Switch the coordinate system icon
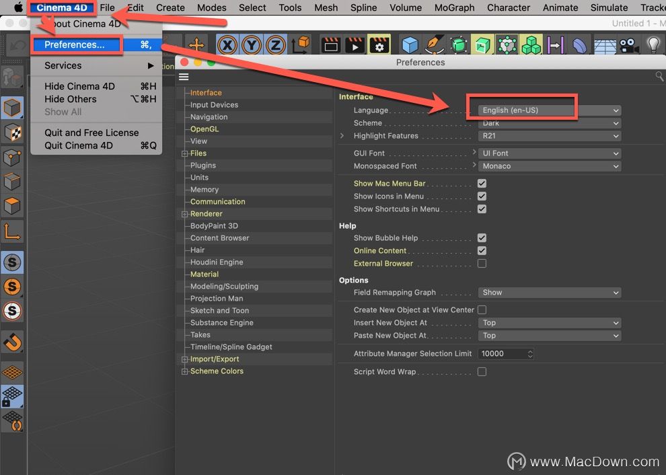The image size is (666, 475). [301, 44]
